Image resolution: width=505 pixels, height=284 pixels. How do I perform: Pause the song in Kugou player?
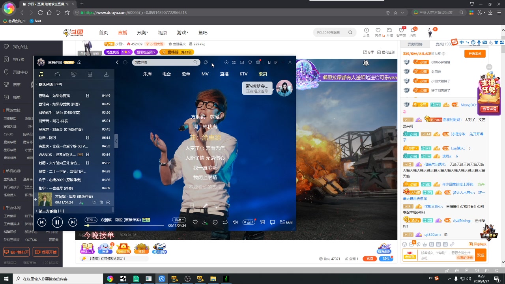click(57, 222)
